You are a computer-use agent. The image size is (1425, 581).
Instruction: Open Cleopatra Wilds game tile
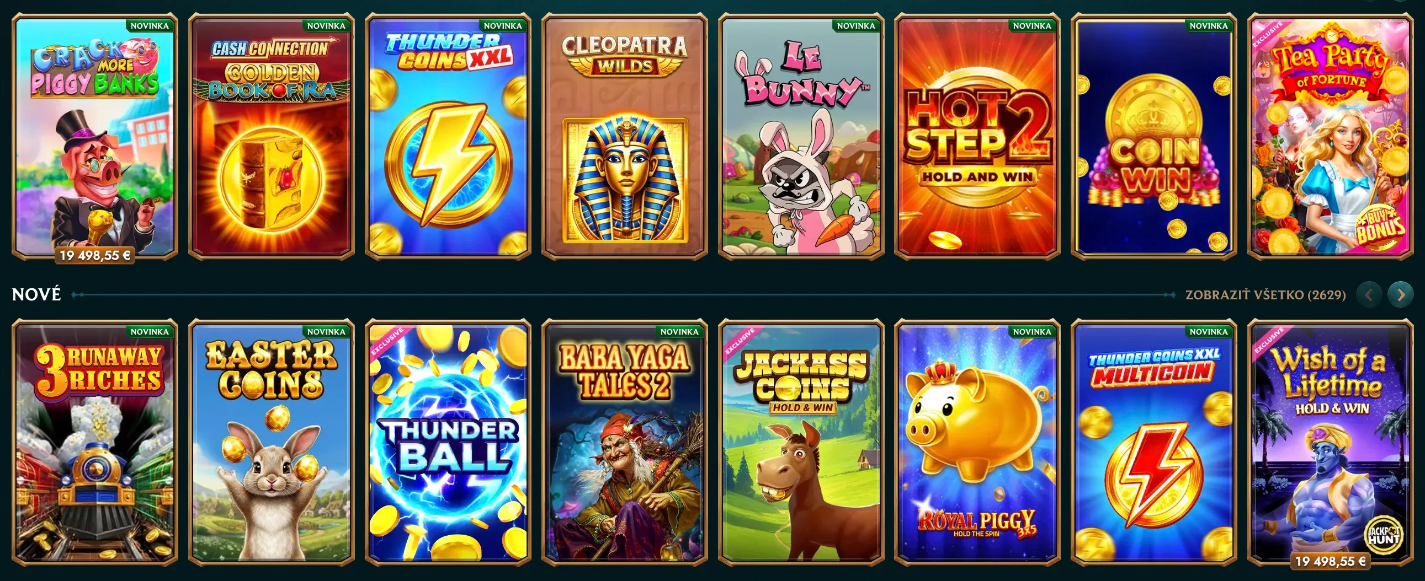pyautogui.click(x=625, y=136)
